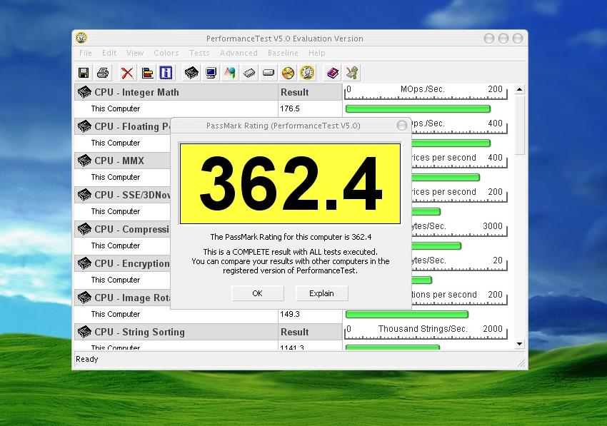Open the Tests menu
Image resolution: width=607 pixels, height=426 pixels.
tap(199, 53)
